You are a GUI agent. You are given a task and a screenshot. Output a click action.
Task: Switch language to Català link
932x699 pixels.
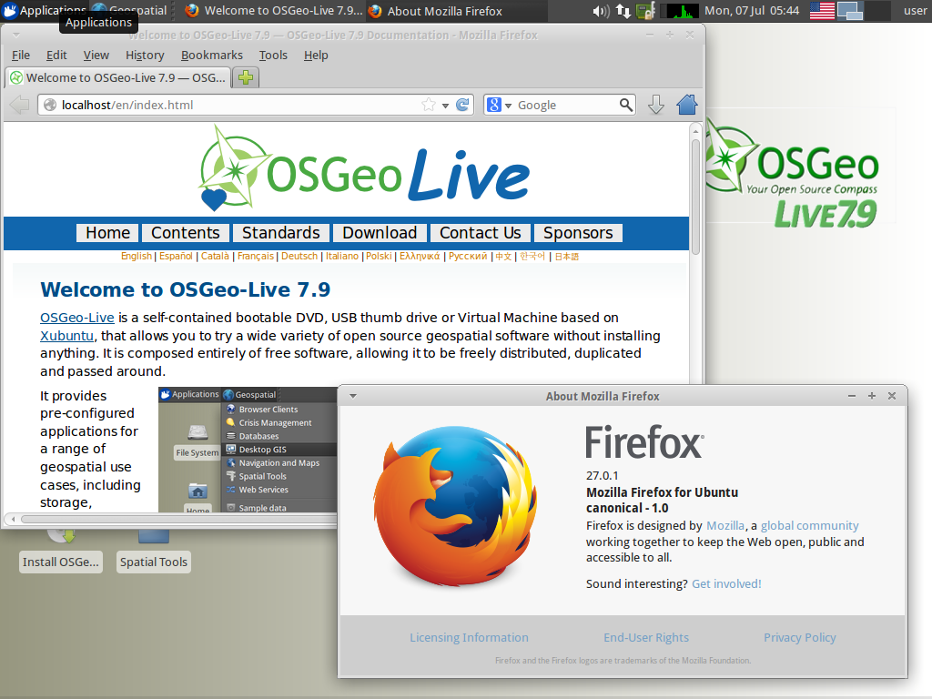(x=215, y=256)
